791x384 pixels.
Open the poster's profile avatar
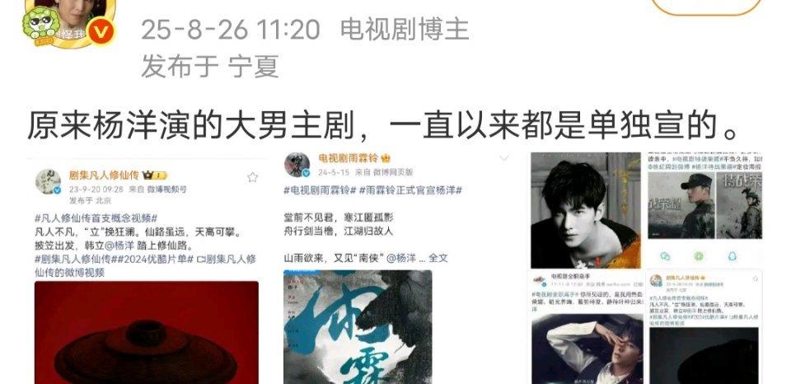tap(71, 21)
